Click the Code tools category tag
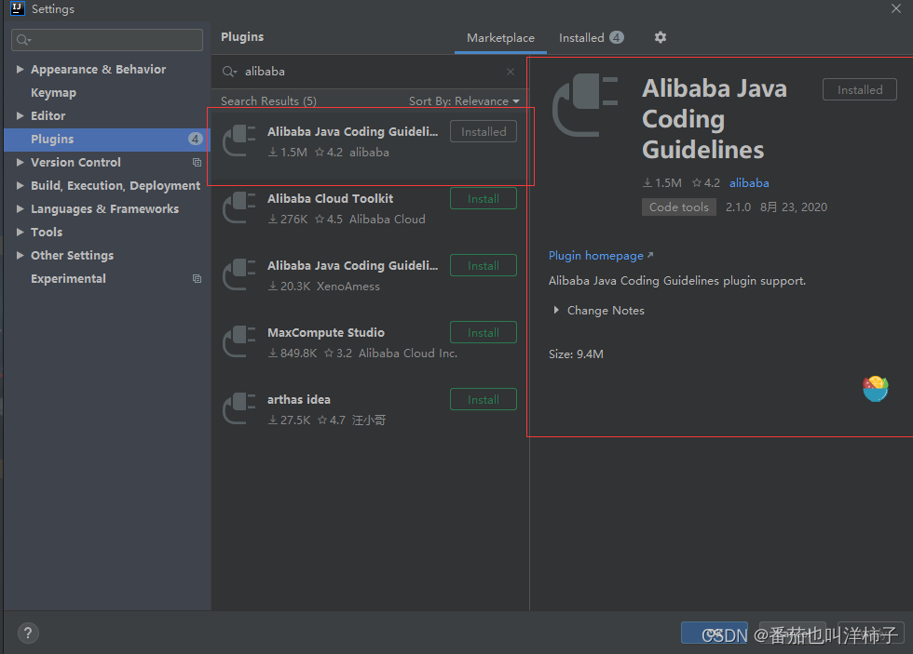913x654 pixels. (x=679, y=207)
